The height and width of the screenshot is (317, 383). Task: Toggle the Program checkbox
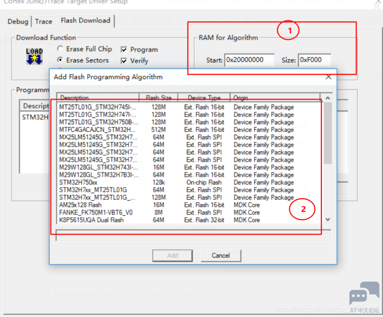point(124,50)
